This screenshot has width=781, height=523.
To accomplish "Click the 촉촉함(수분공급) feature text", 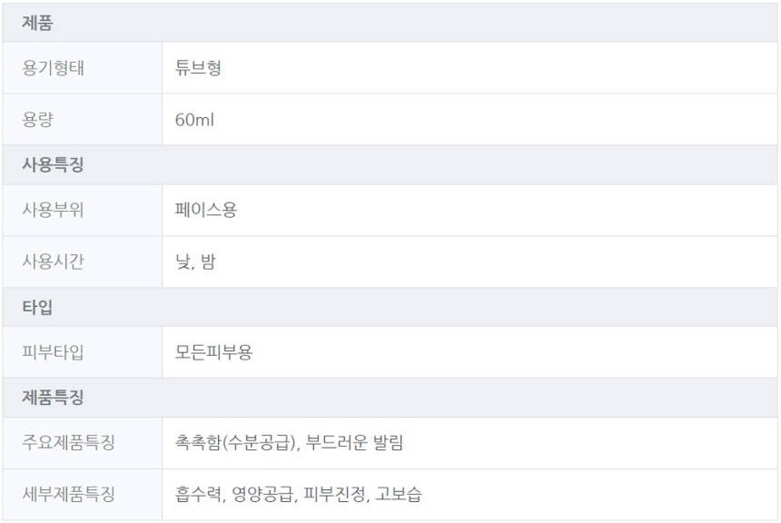I will click(235, 443).
